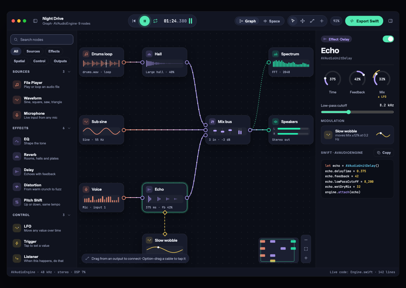Viewport: 406px width, 288px height.
Task: Toggle loop playback icon
Action: pos(155,21)
